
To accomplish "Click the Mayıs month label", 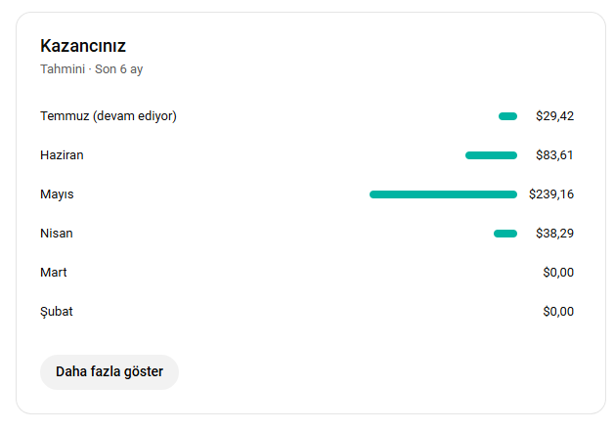I will click(57, 194).
